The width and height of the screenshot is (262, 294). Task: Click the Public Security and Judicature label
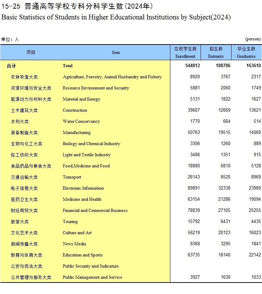(x=91, y=266)
